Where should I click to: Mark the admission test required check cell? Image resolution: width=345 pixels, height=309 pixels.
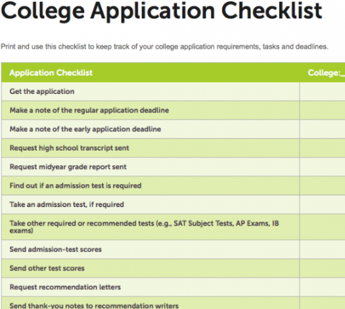[x=323, y=186]
